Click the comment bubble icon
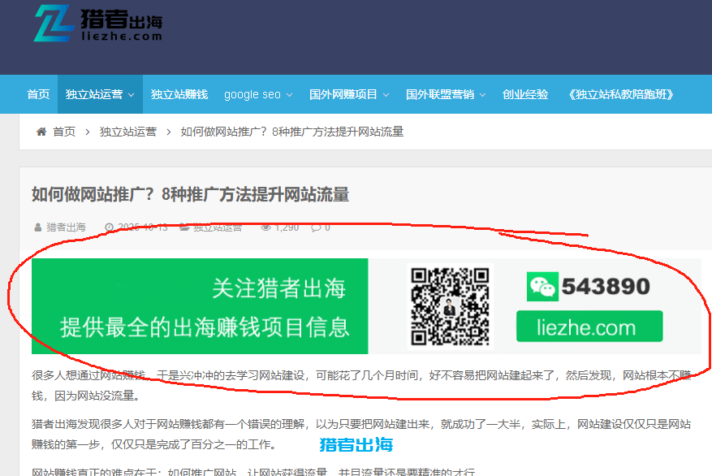712x476 pixels. 316,227
